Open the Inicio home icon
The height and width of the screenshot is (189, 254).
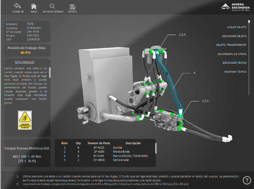(x=34, y=8)
